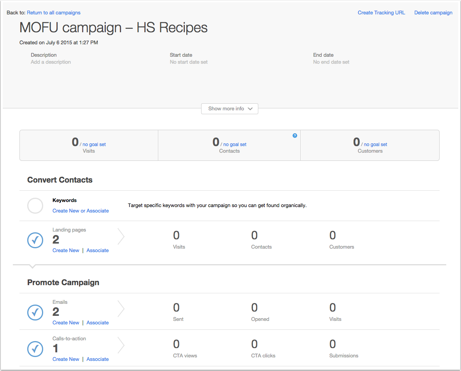This screenshot has width=461, height=371.
Task: Create a new email for the campaign
Action: pos(66,322)
